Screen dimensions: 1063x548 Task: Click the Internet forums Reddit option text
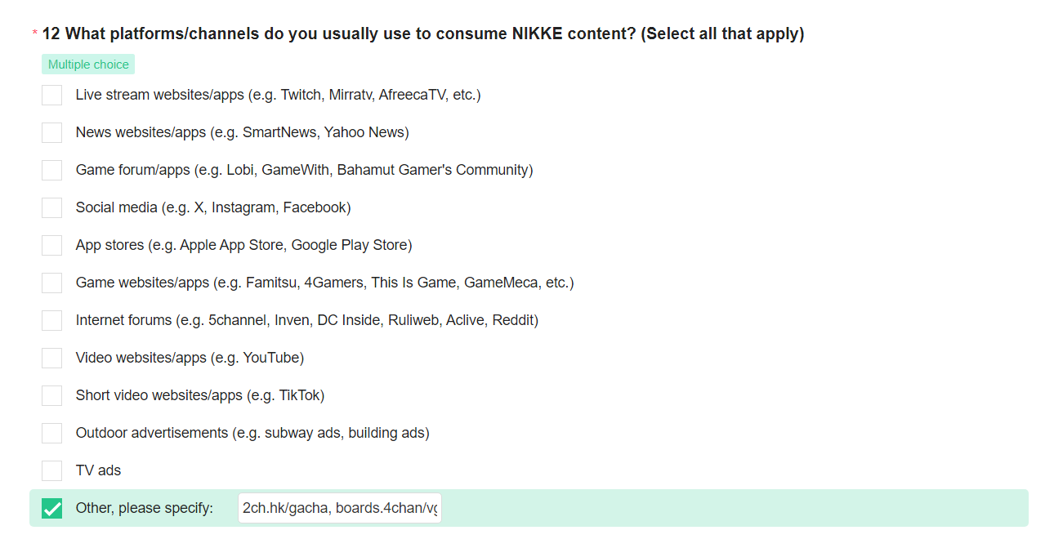307,320
